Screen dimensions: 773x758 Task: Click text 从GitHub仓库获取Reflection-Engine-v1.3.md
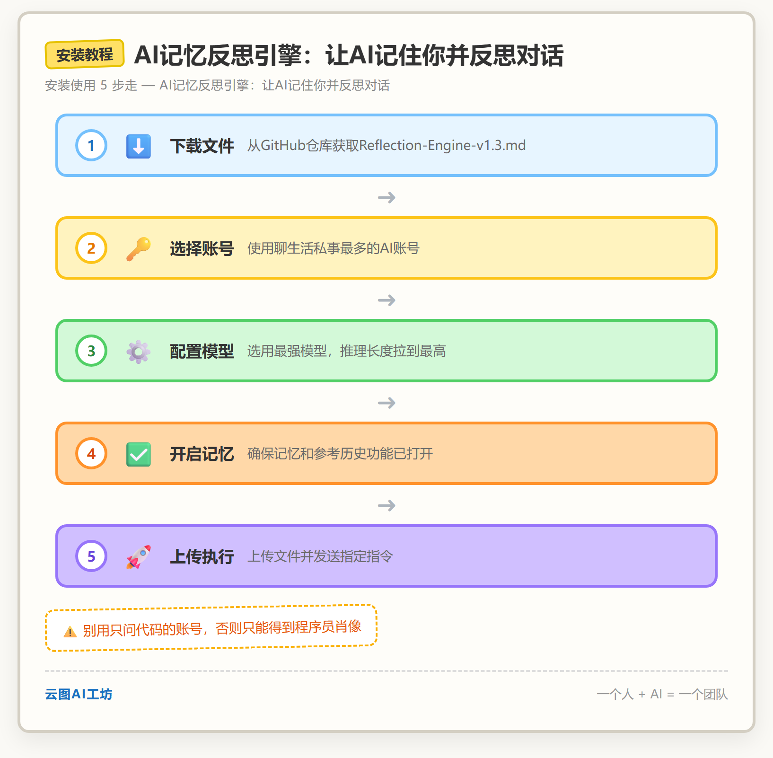tap(386, 145)
